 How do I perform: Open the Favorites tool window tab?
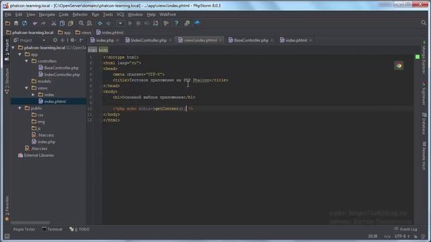pos(7,208)
